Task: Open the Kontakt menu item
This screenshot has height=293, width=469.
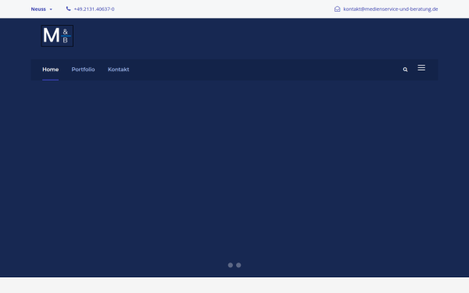Action: pos(119,70)
